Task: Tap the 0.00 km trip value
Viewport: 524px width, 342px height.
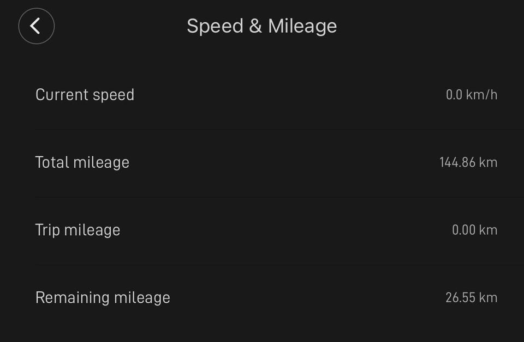Action: 474,230
